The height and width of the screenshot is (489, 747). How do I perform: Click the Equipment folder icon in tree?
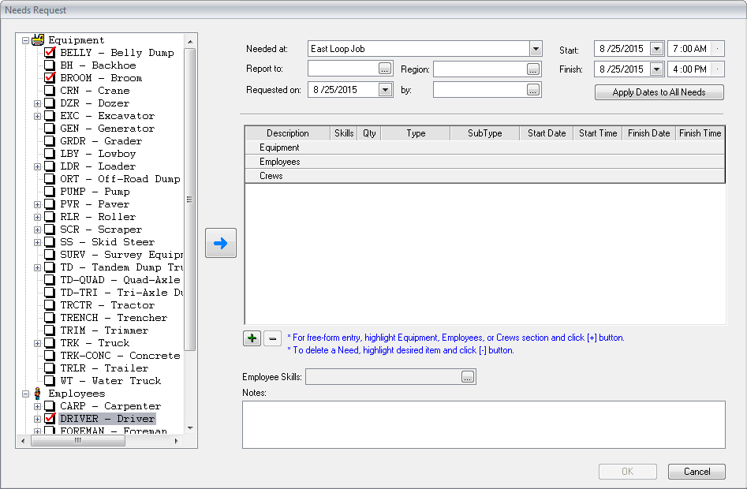(37, 40)
